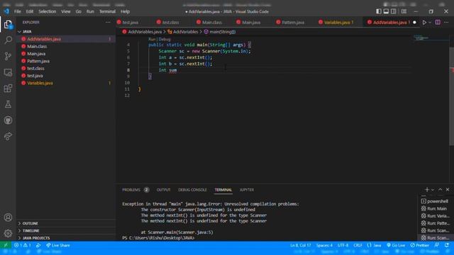
Task: Open the terminal launch profile dropdown
Action: click(433, 190)
